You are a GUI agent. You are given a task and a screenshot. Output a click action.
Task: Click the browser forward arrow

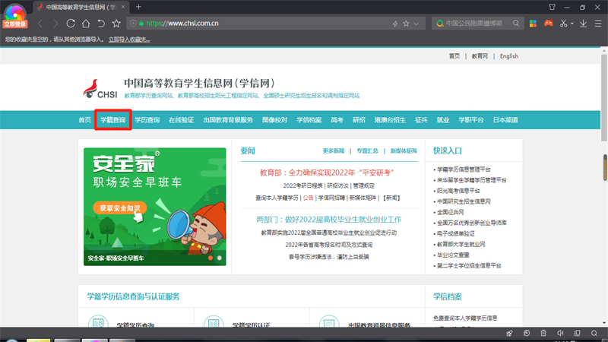(55, 24)
